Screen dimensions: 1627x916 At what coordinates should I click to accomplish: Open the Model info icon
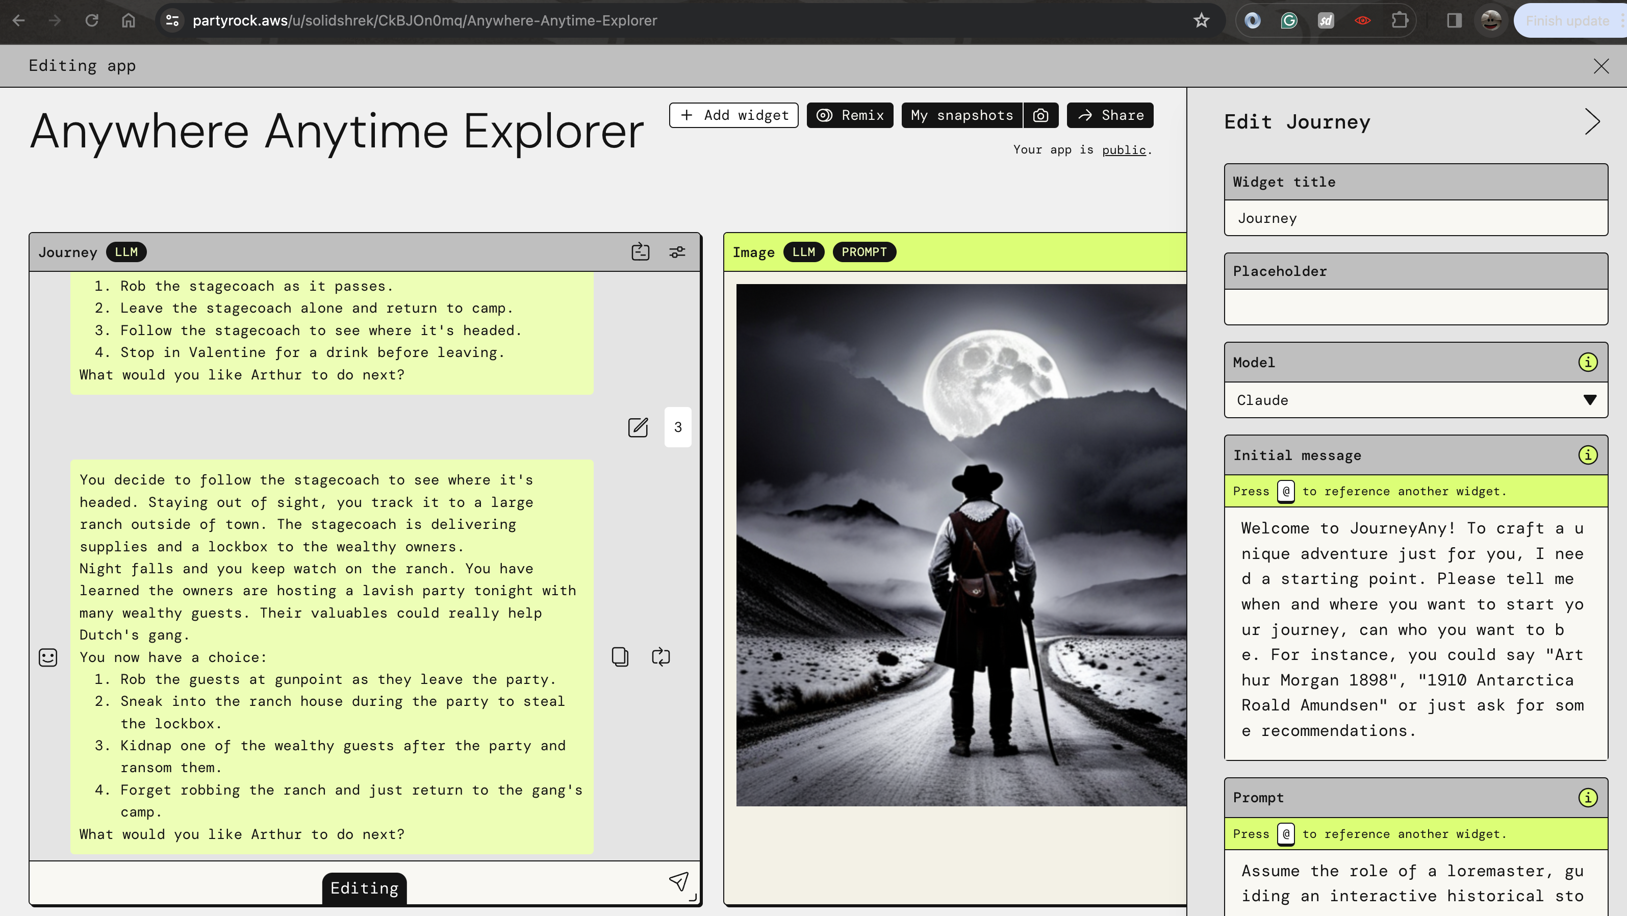point(1587,363)
